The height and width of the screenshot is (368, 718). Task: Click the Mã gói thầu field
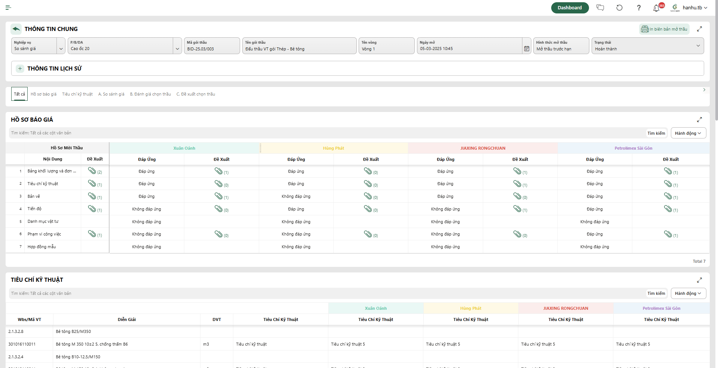pyautogui.click(x=212, y=46)
